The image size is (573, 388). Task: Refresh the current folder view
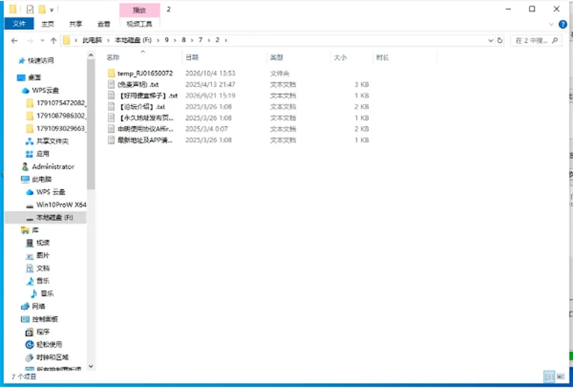coord(500,41)
